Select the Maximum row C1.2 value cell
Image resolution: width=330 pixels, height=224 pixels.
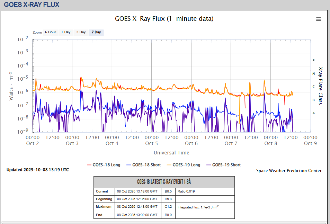tap(169, 207)
